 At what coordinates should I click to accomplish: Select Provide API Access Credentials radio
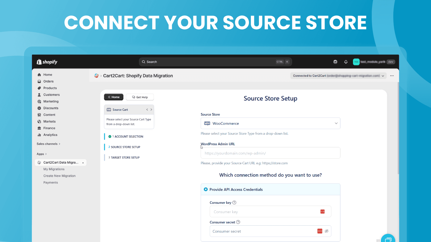(206, 189)
